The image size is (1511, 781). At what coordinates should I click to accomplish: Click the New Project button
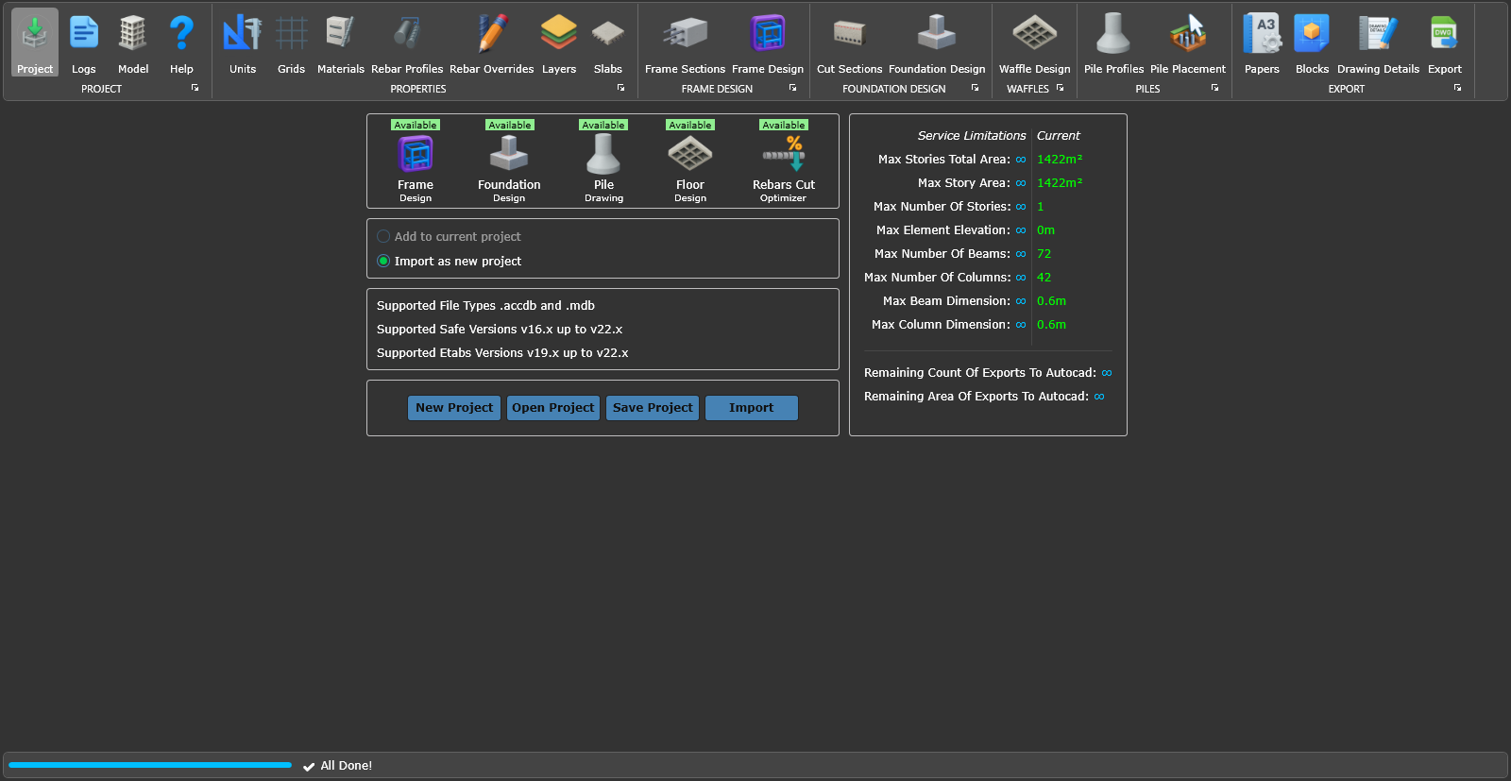pos(454,408)
